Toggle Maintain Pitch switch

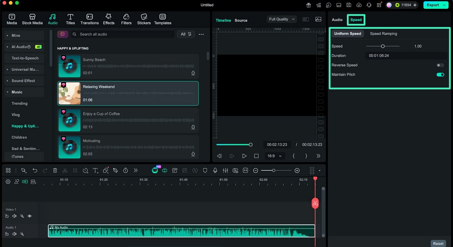coord(440,75)
